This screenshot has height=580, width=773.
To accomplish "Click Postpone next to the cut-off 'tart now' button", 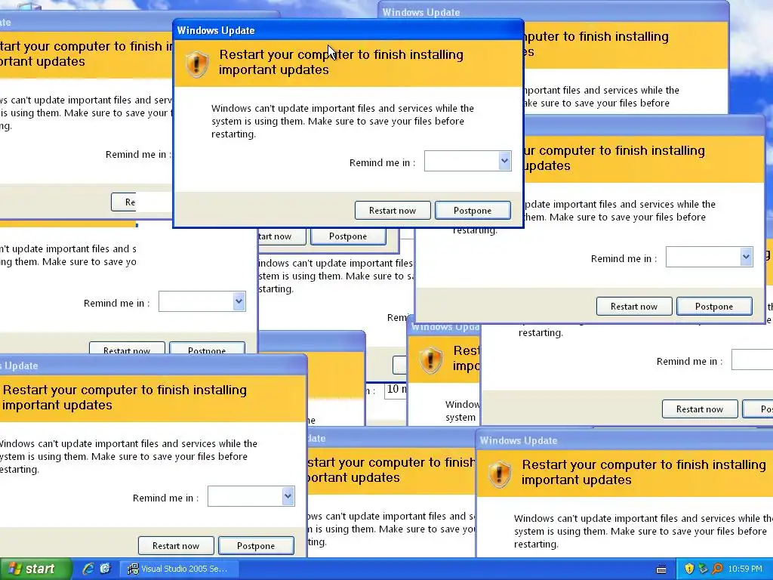I will pyautogui.click(x=348, y=236).
